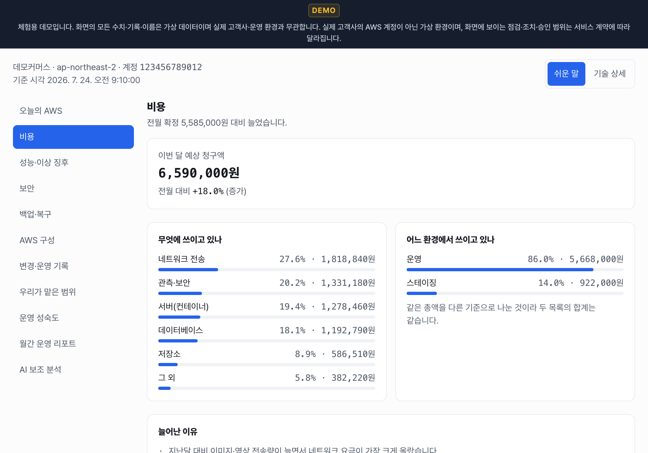Go to 성능·이상 징후 section
The image size is (648, 453).
pyautogui.click(x=73, y=162)
